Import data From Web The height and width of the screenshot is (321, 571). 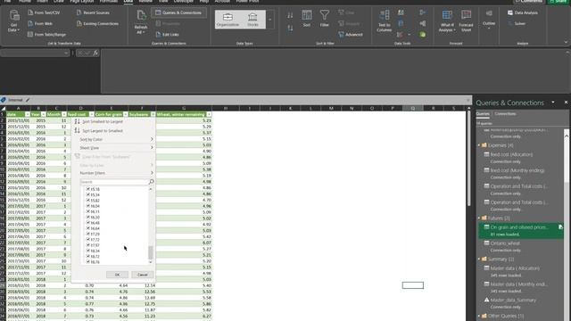pos(40,24)
